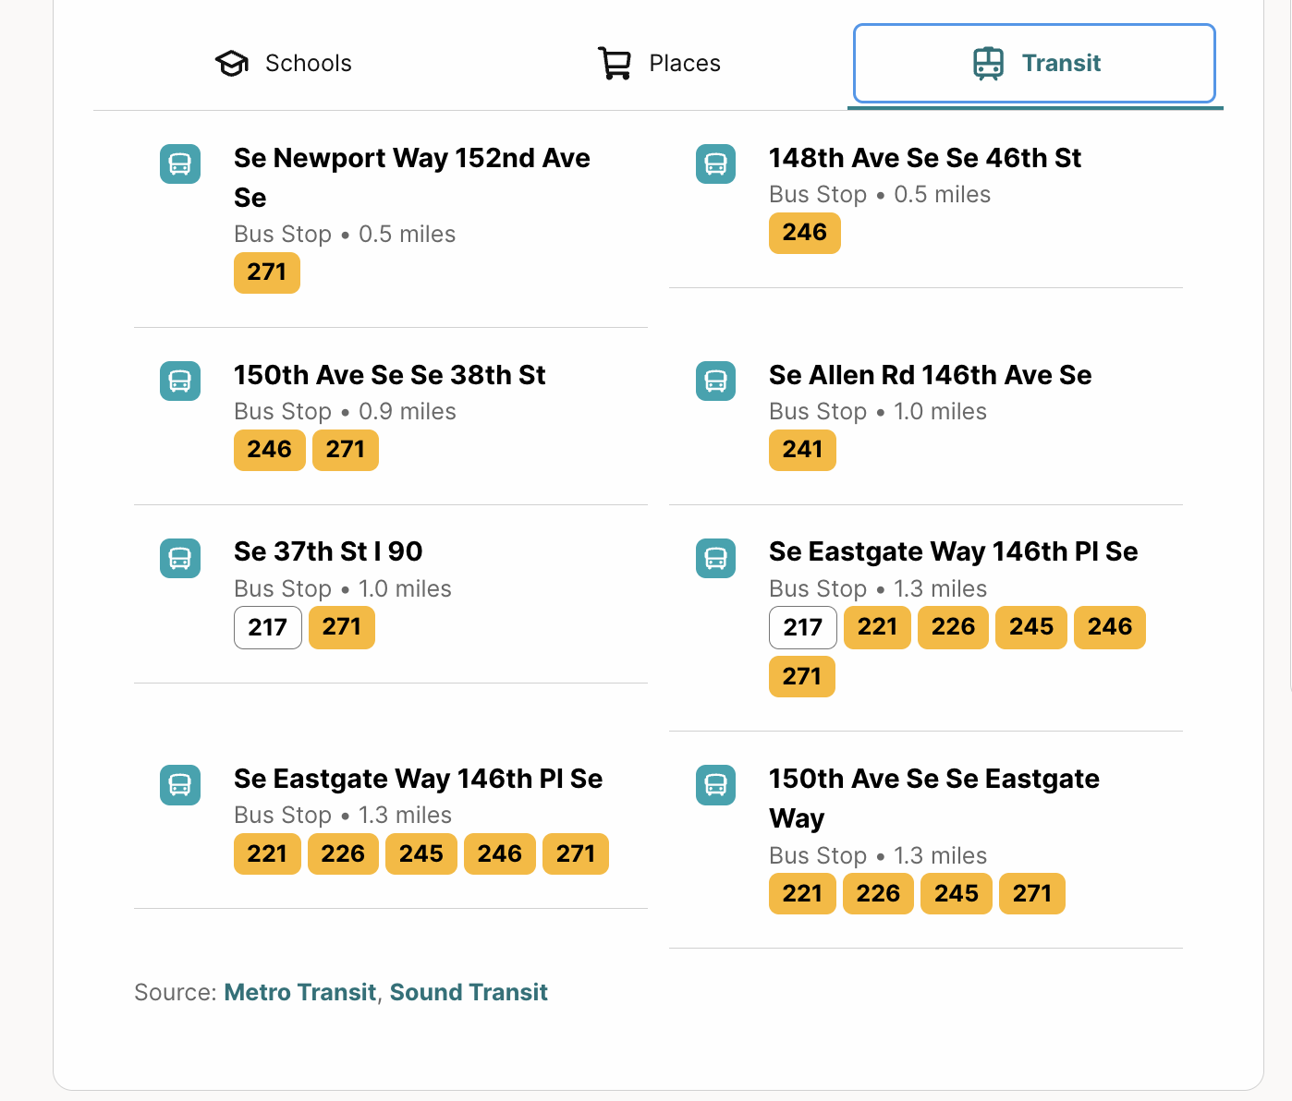Image resolution: width=1292 pixels, height=1101 pixels.
Task: Open the Places tab
Action: 659,63
